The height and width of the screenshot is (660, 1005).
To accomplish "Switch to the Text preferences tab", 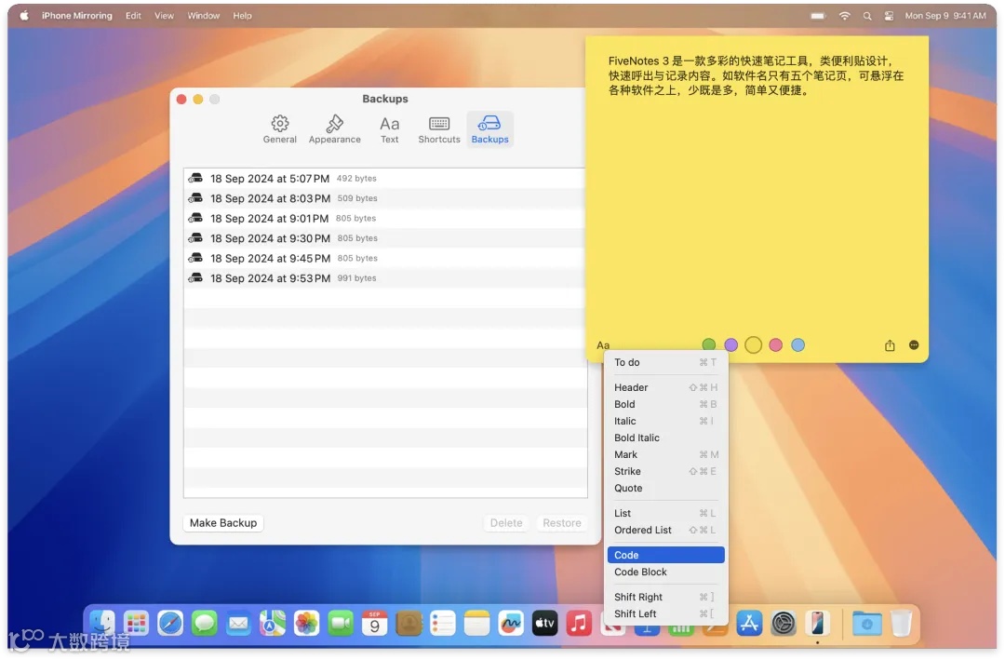I will coord(389,128).
